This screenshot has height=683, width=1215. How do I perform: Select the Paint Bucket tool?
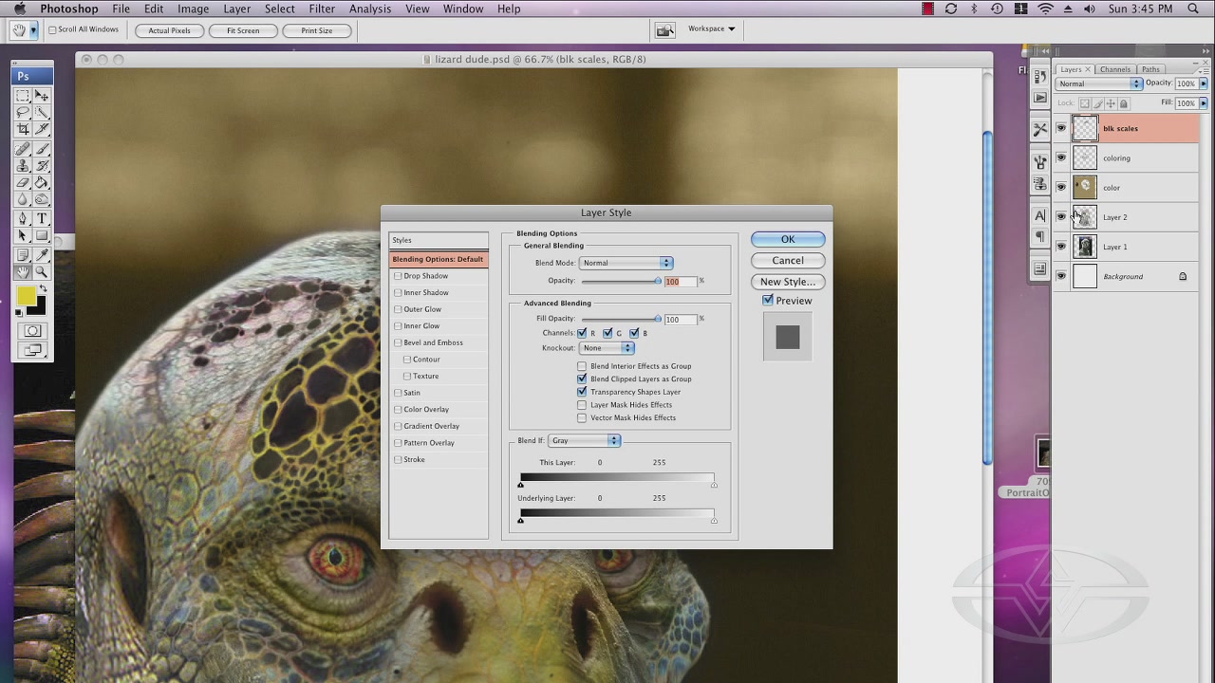[42, 183]
